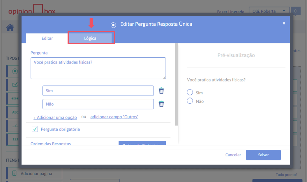The width and height of the screenshot is (307, 182).
Task: Click the Adicionar página document icon
Action: tap(14, 174)
